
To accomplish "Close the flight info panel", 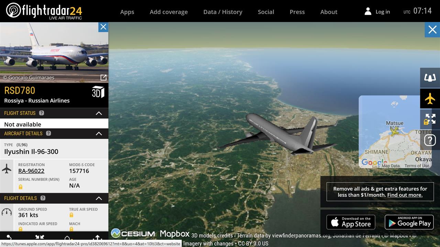I will pos(103,27).
